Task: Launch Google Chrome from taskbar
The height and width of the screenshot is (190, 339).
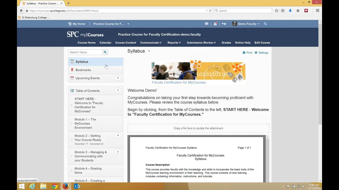Action: tap(55, 186)
